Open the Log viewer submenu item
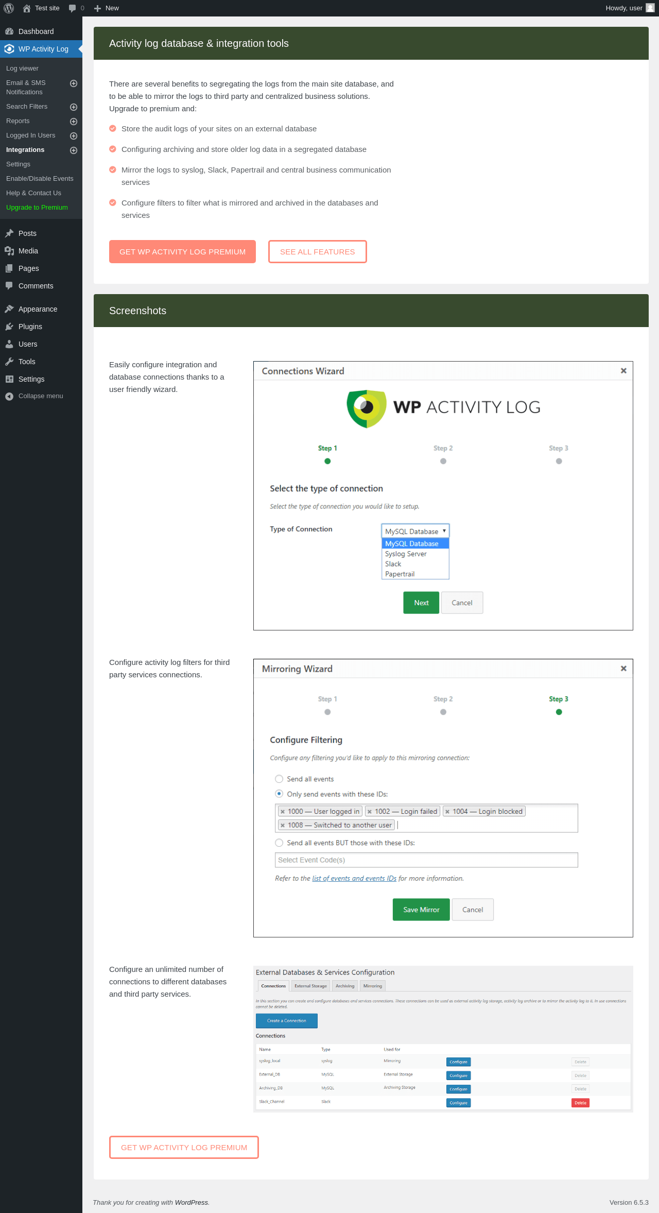 (22, 69)
